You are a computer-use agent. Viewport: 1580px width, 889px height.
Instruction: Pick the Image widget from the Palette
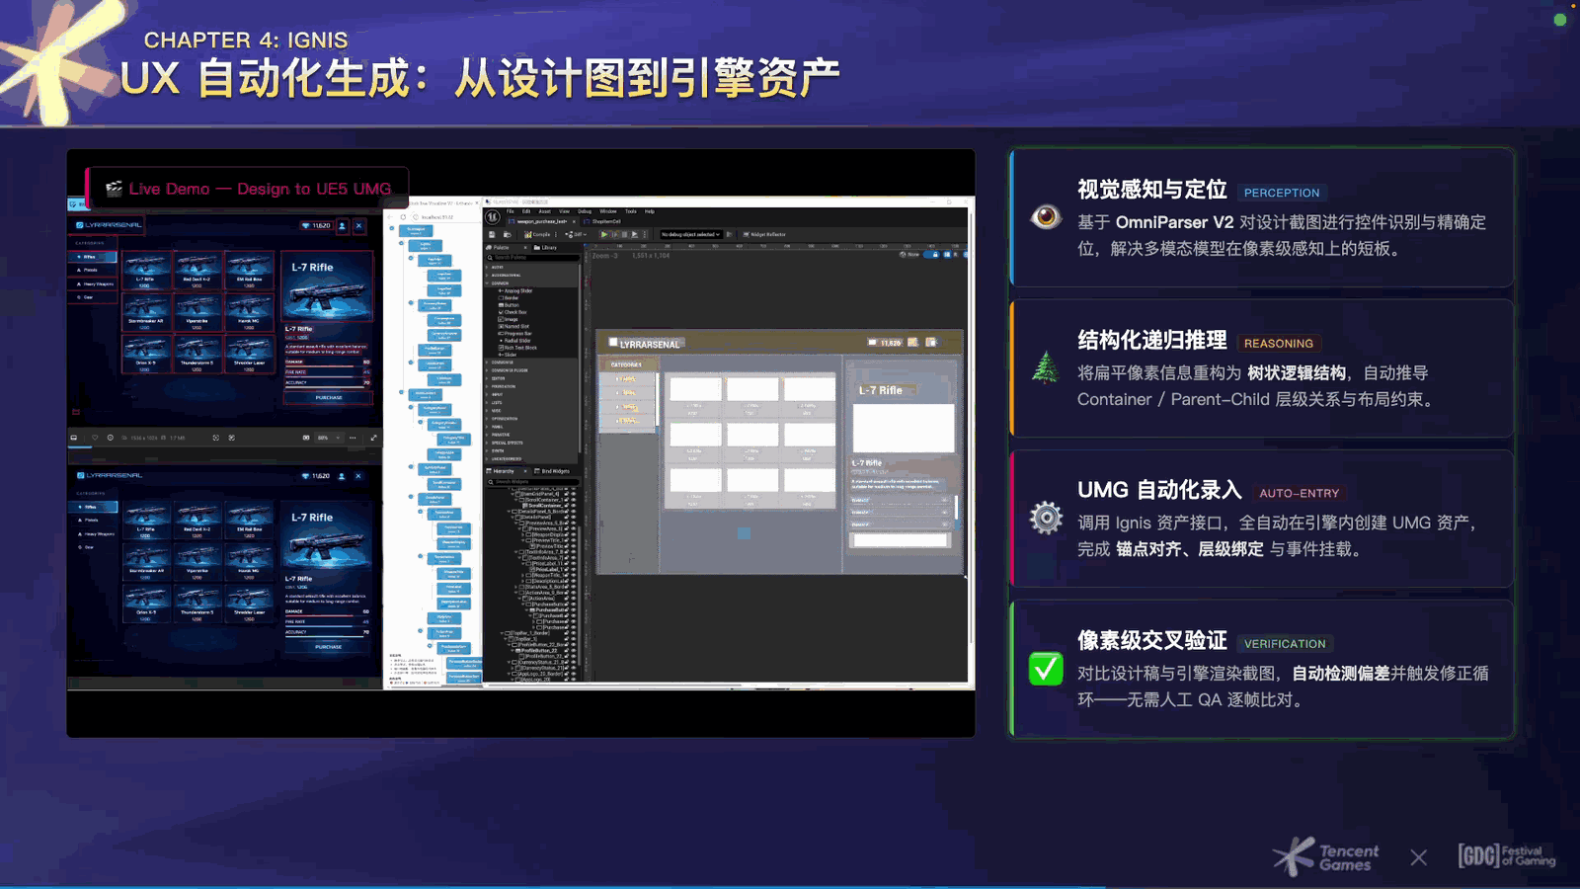[x=510, y=319]
